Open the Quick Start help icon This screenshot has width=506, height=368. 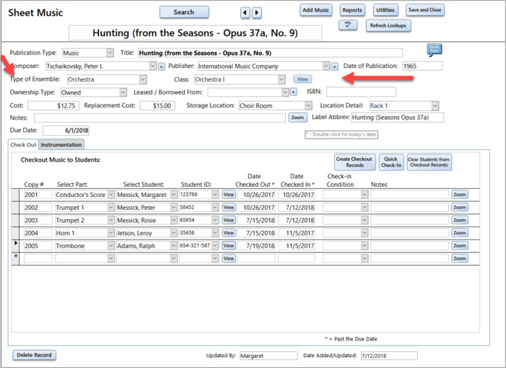(434, 50)
